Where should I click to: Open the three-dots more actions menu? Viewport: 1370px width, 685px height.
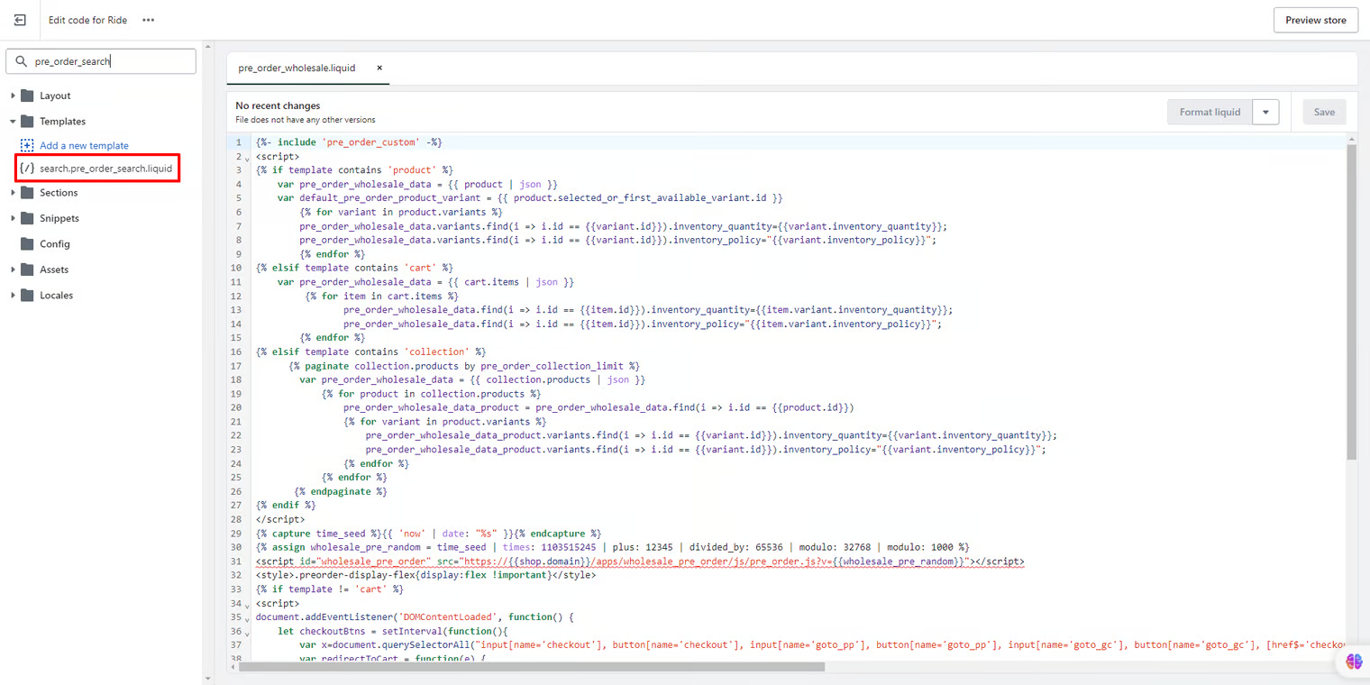tap(149, 20)
